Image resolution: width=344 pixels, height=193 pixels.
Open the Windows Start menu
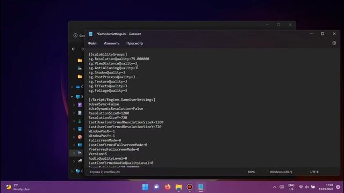(x=145, y=187)
